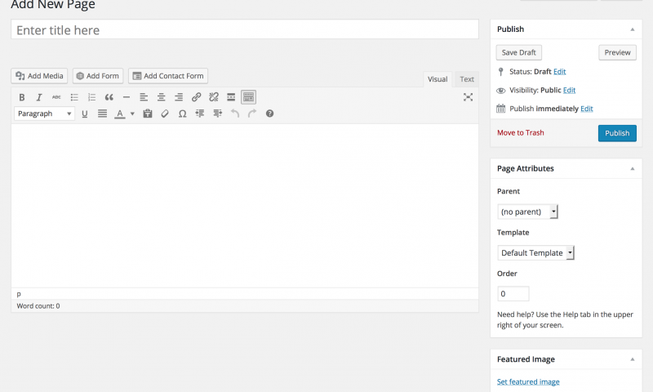
Task: Switch to the Visual editor tab
Action: (x=438, y=79)
